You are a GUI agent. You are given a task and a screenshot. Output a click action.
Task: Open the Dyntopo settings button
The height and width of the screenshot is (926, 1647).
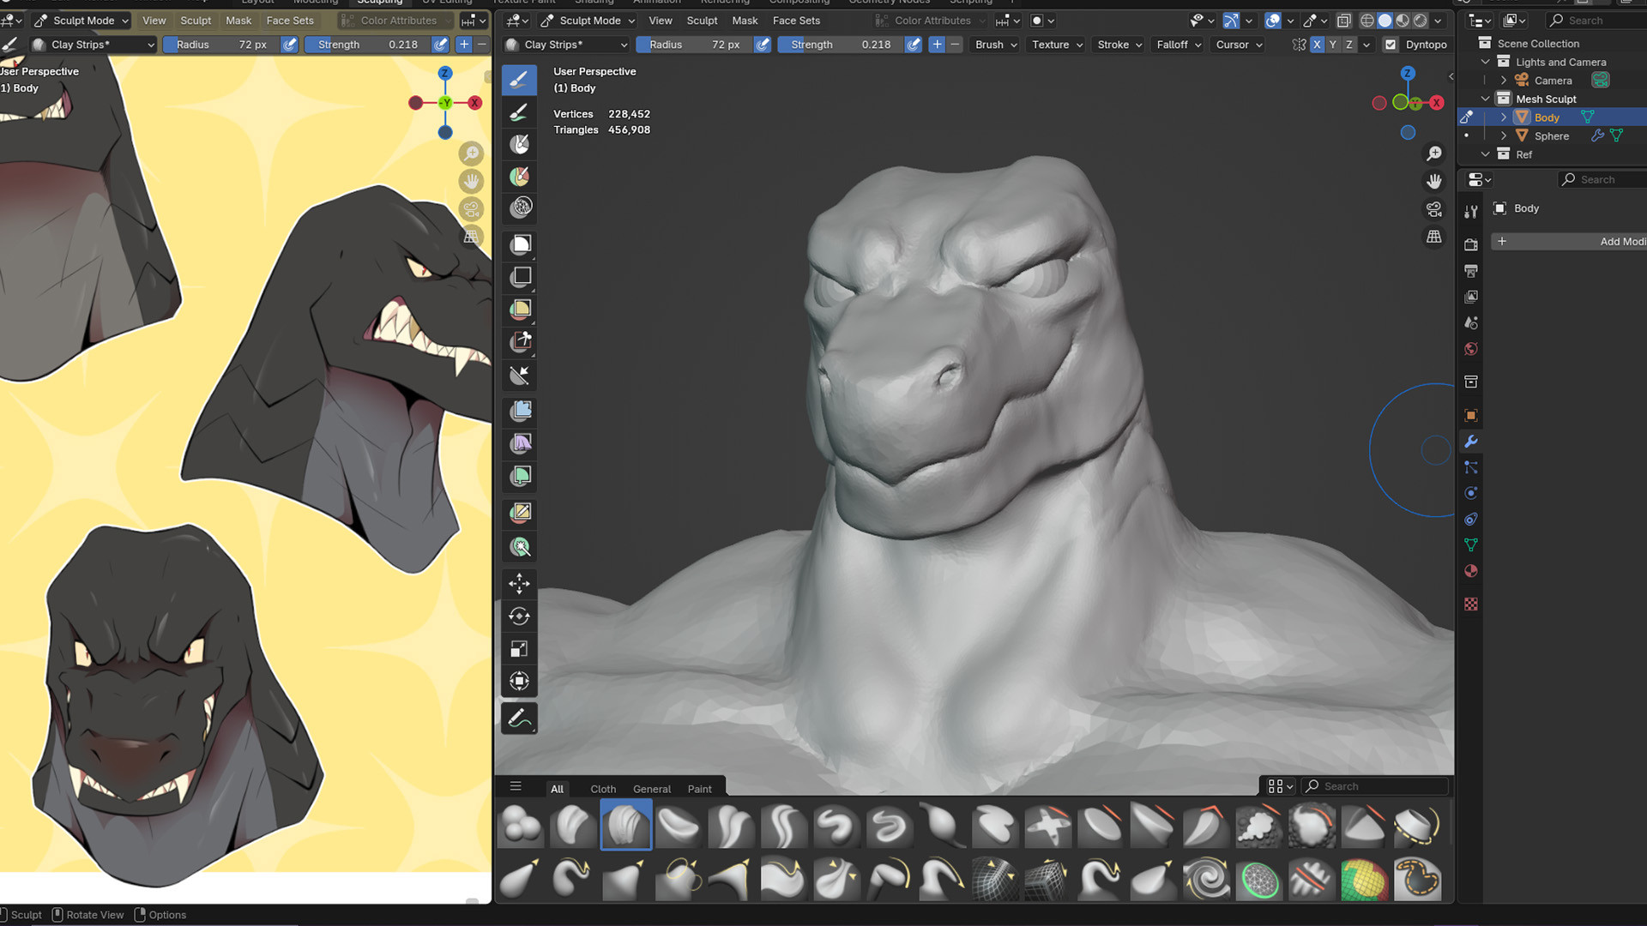click(x=1426, y=45)
